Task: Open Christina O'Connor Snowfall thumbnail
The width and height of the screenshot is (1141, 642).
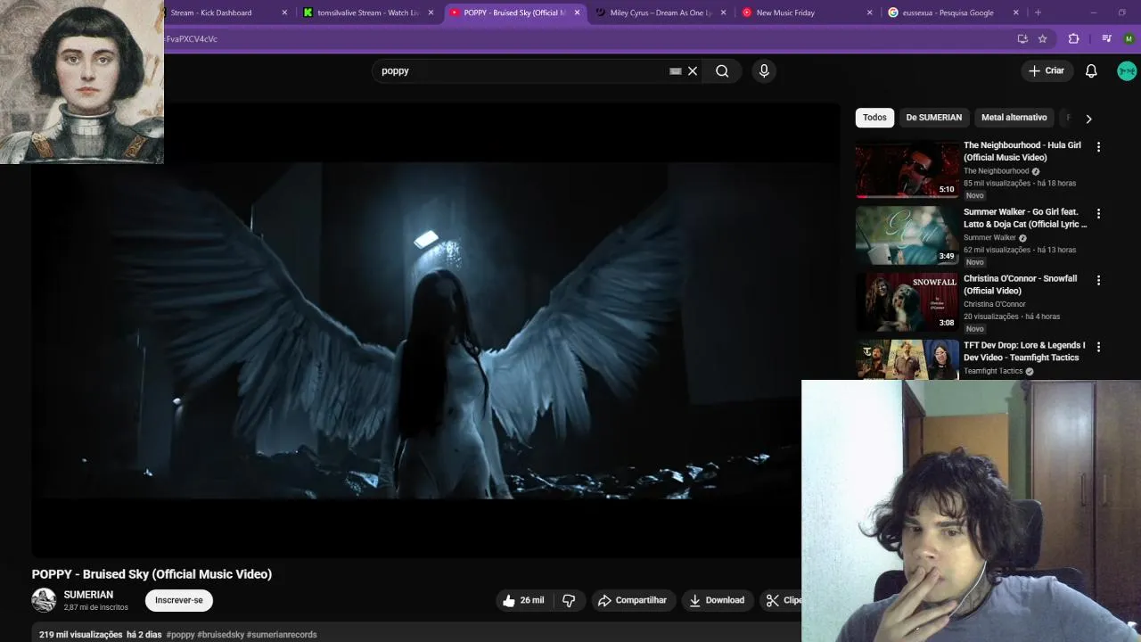Action: [907, 303]
